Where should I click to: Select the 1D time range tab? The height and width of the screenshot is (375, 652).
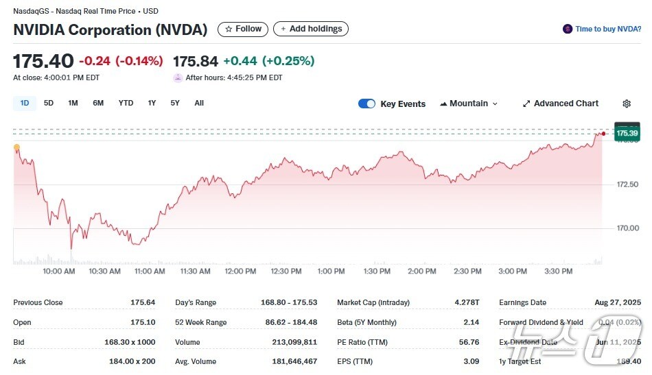click(25, 103)
